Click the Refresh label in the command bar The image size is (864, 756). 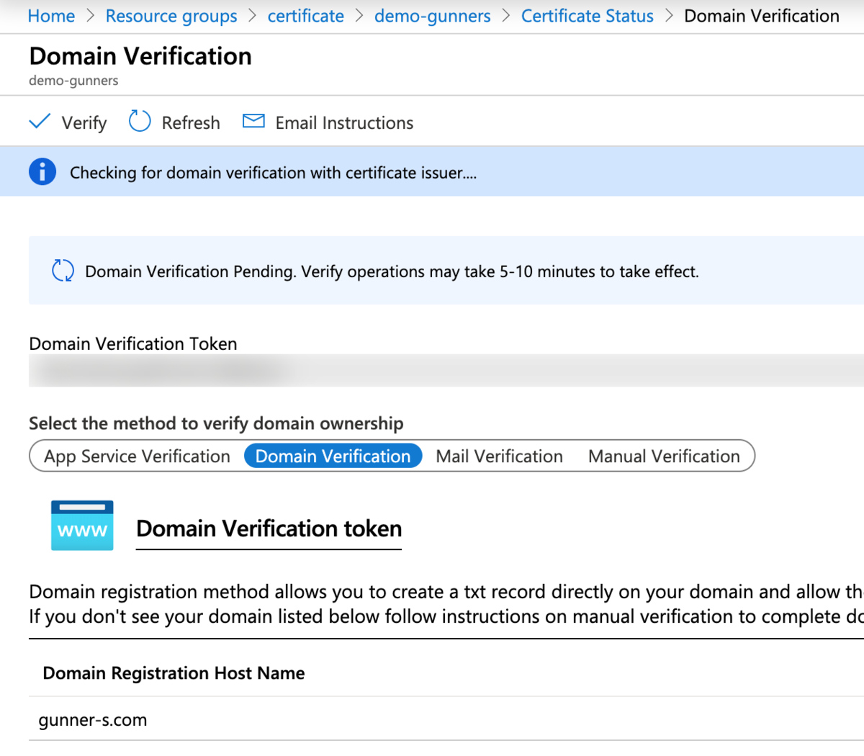click(190, 122)
